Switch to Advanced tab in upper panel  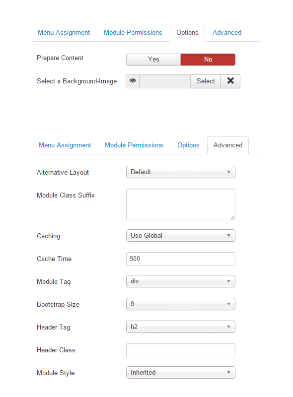point(227,32)
